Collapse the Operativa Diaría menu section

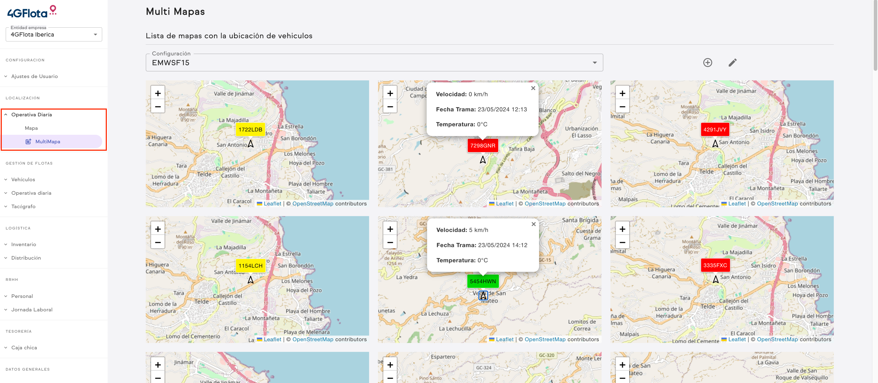click(x=31, y=115)
